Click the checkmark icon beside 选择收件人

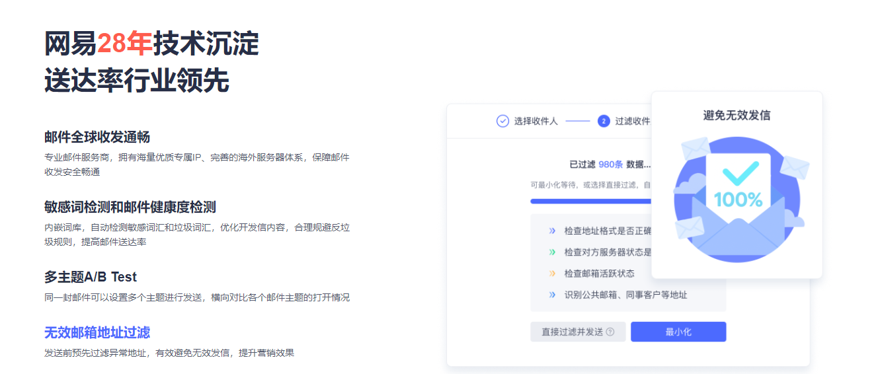pos(502,121)
